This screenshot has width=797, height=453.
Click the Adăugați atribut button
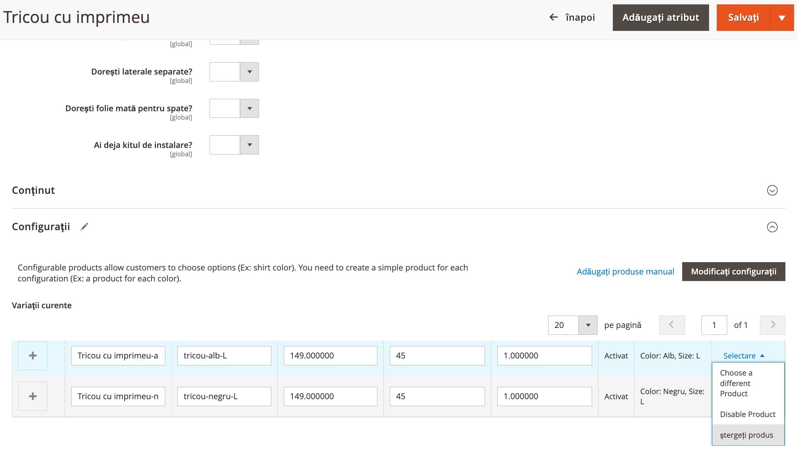click(661, 17)
